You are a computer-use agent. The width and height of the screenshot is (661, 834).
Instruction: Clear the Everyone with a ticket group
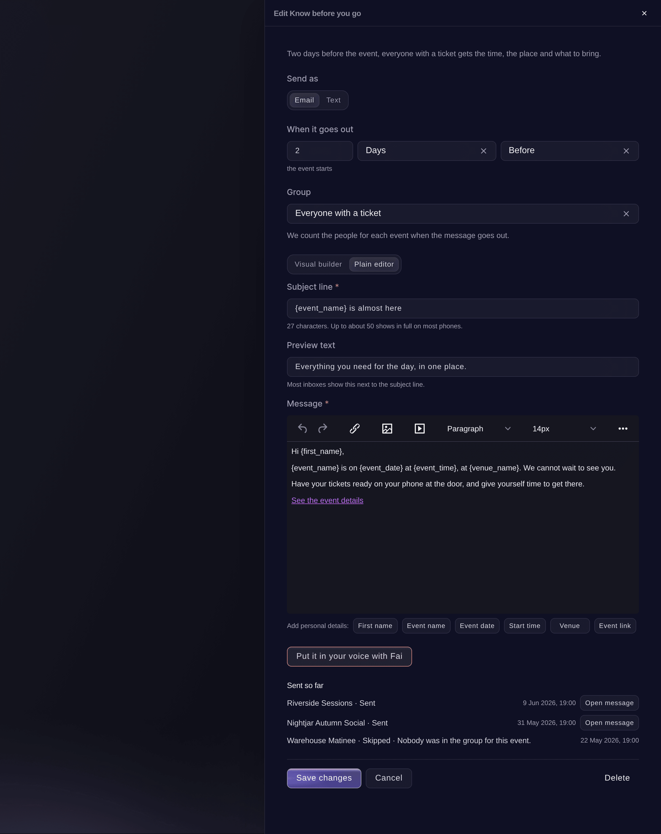point(626,213)
